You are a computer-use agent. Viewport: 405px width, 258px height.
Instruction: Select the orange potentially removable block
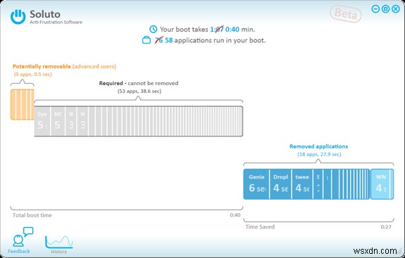pos(23,104)
